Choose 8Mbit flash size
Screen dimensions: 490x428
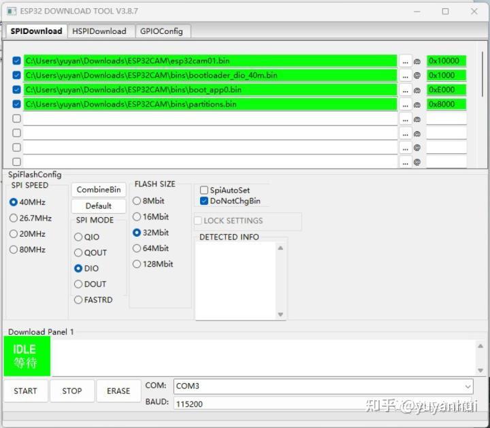click(x=149, y=201)
